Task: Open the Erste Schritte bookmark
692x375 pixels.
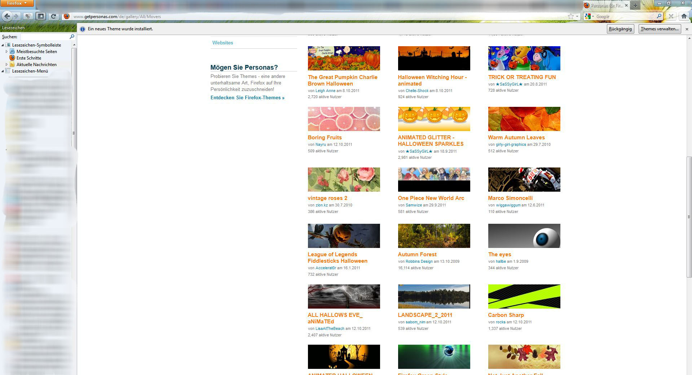Action: [x=28, y=58]
